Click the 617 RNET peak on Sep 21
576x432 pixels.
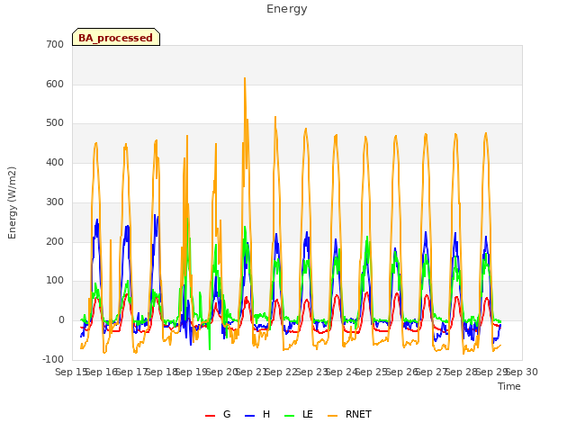pos(245,78)
